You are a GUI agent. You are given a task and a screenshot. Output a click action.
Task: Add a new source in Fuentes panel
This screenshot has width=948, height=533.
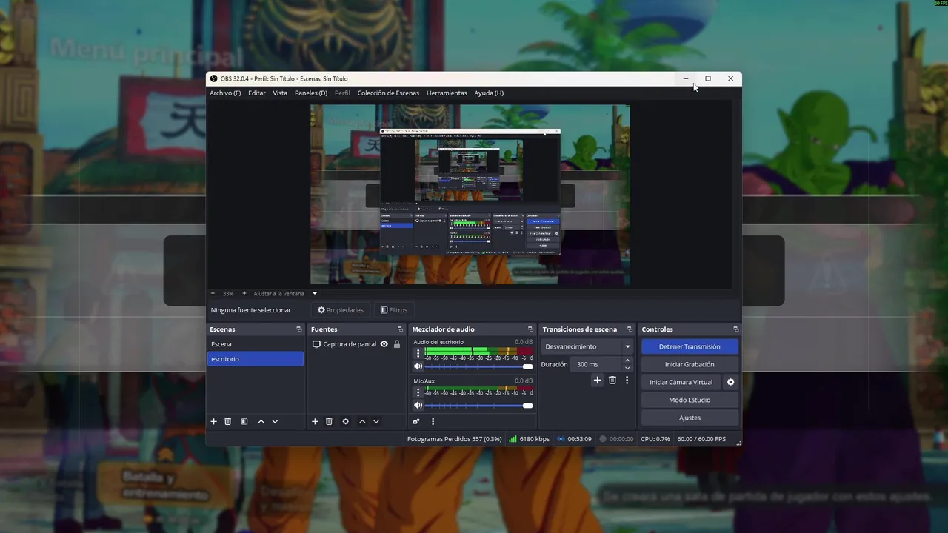coord(315,421)
